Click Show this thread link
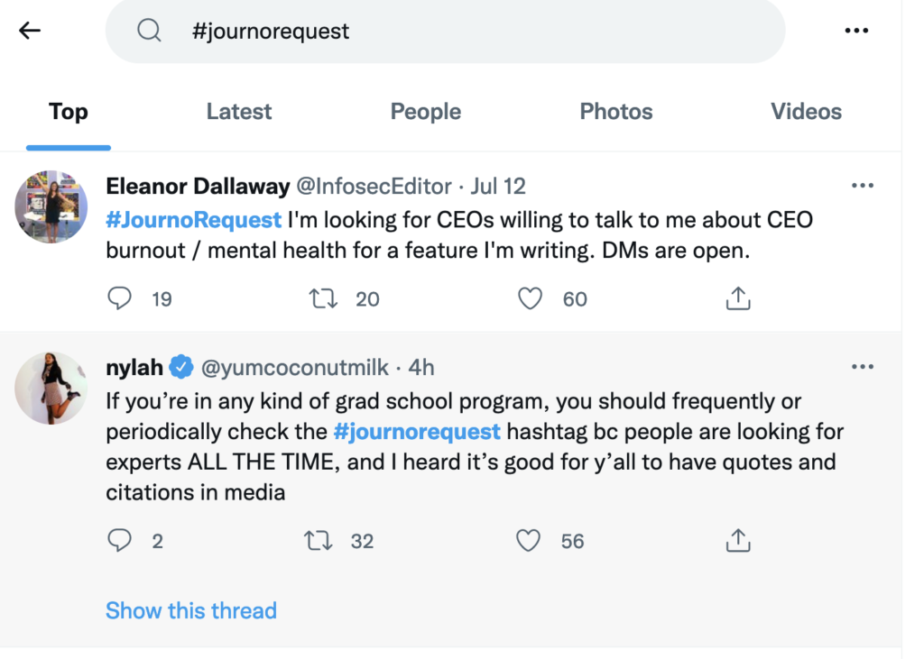Screen dimensions: 924x659 pos(190,610)
